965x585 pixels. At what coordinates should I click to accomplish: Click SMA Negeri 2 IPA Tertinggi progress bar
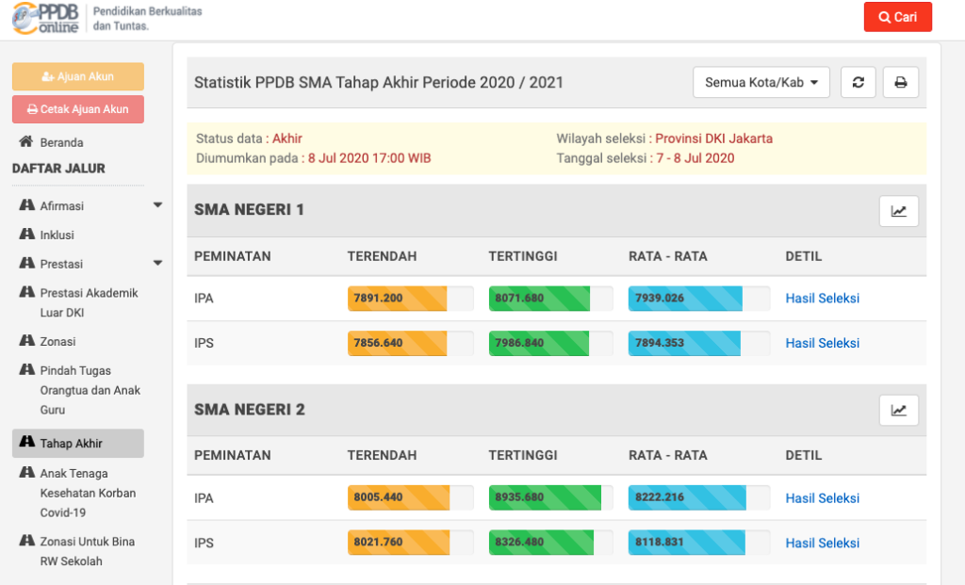point(550,498)
